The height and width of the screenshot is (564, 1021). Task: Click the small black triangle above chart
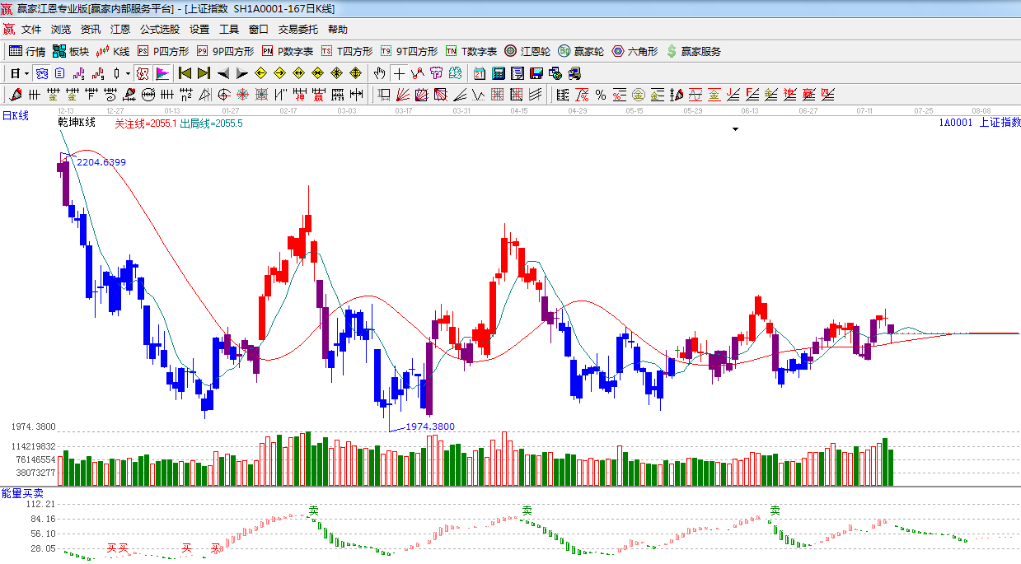735,129
